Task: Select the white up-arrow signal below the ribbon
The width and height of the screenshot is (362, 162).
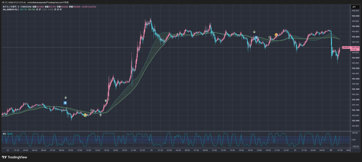Action: [100, 115]
